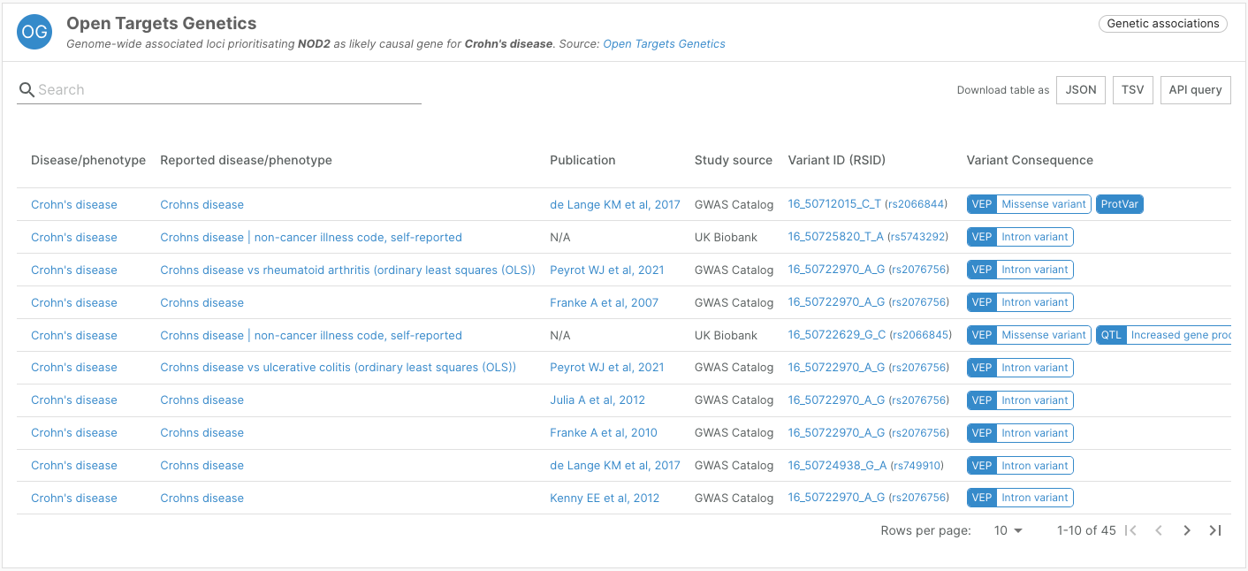This screenshot has height=571, width=1248.
Task: Open VEP Intron variant badge for rs5743292
Action: (1020, 237)
